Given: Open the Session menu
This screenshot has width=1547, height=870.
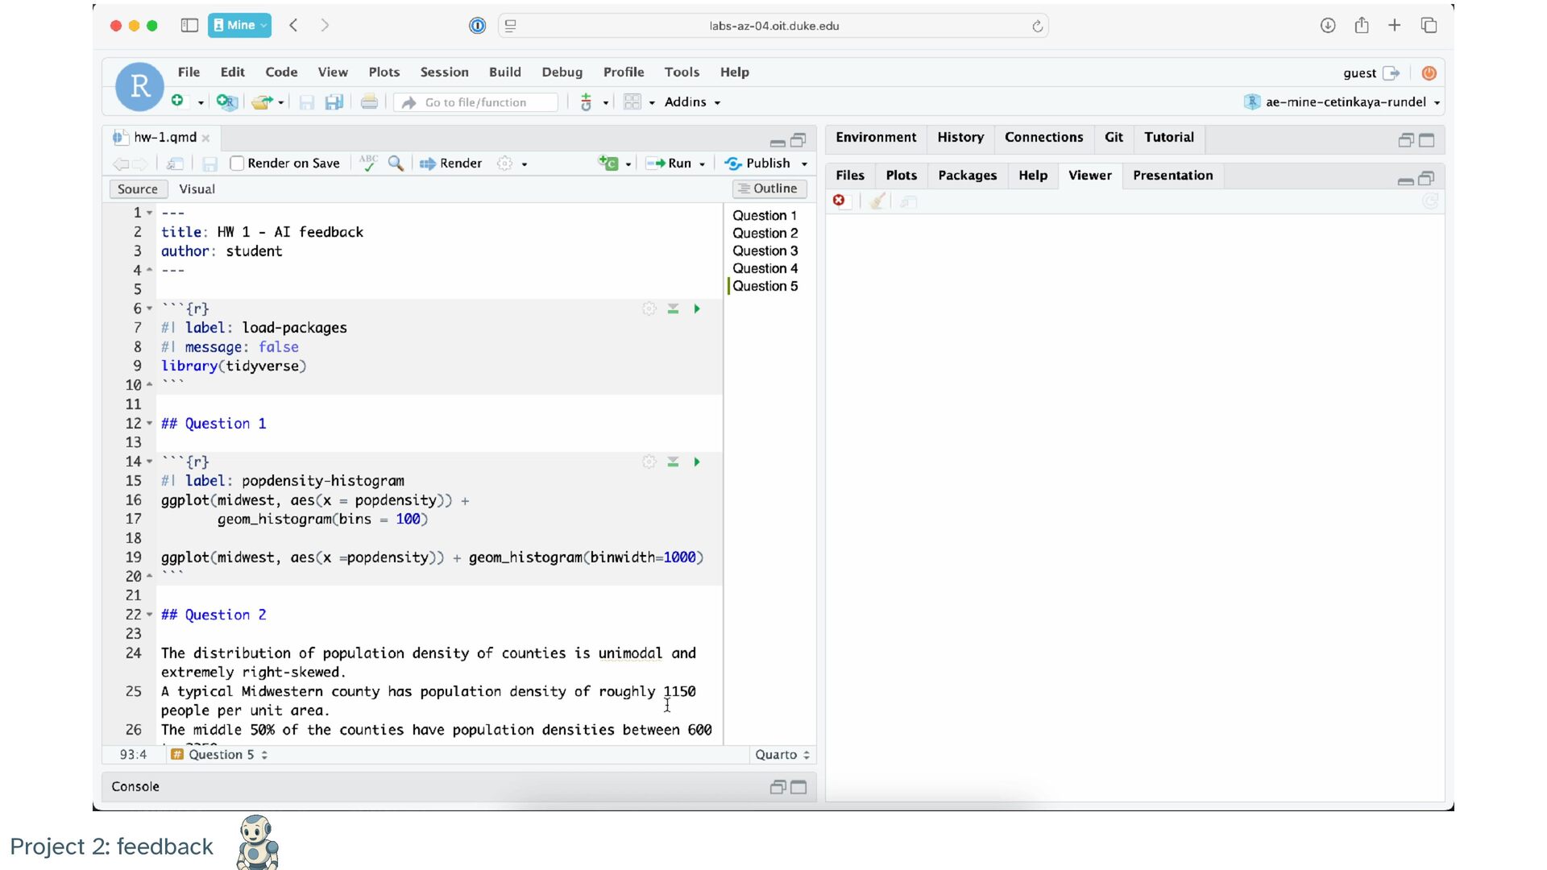Looking at the screenshot, I should pyautogui.click(x=444, y=72).
